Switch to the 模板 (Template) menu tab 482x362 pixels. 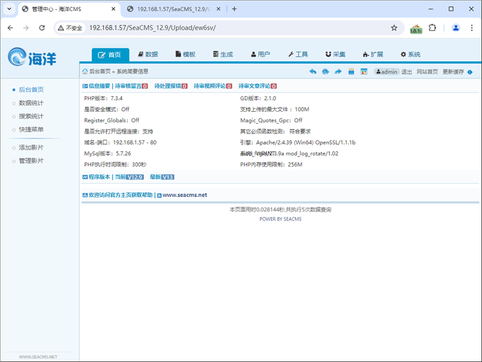coord(185,55)
